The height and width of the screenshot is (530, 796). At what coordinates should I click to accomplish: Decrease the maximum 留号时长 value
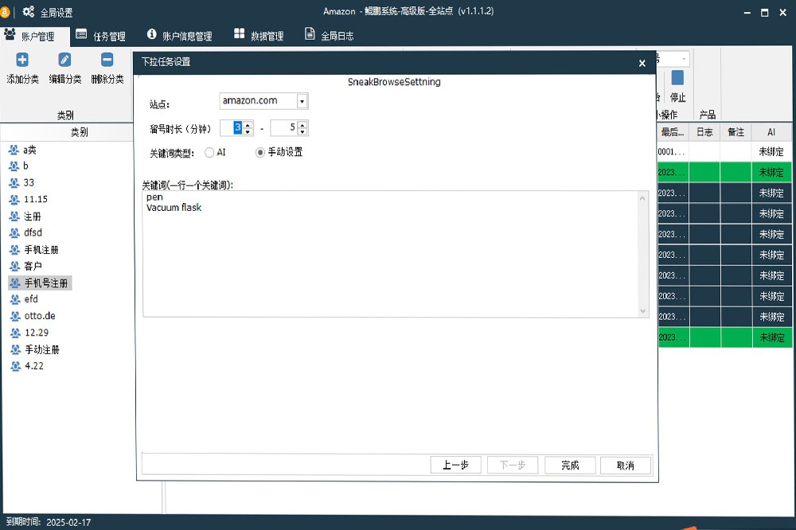(x=302, y=131)
